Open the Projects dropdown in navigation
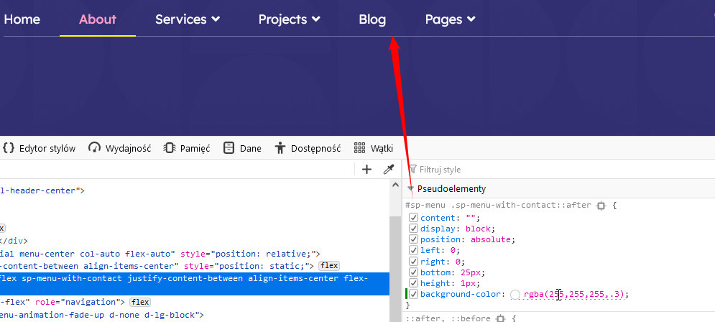This screenshot has height=322, width=715. 290,19
